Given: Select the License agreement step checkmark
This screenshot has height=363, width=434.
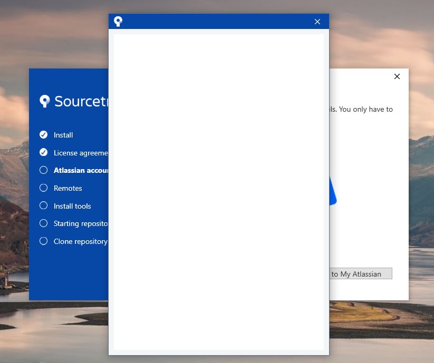Looking at the screenshot, I should (43, 152).
